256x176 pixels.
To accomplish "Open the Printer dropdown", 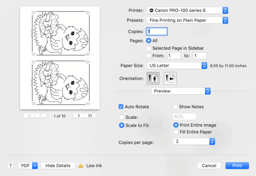I will point(187,10).
